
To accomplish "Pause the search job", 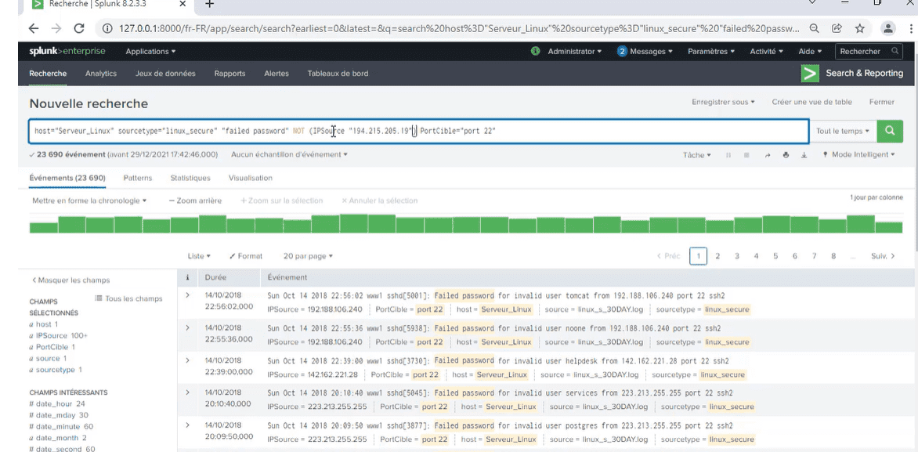I will (x=728, y=155).
